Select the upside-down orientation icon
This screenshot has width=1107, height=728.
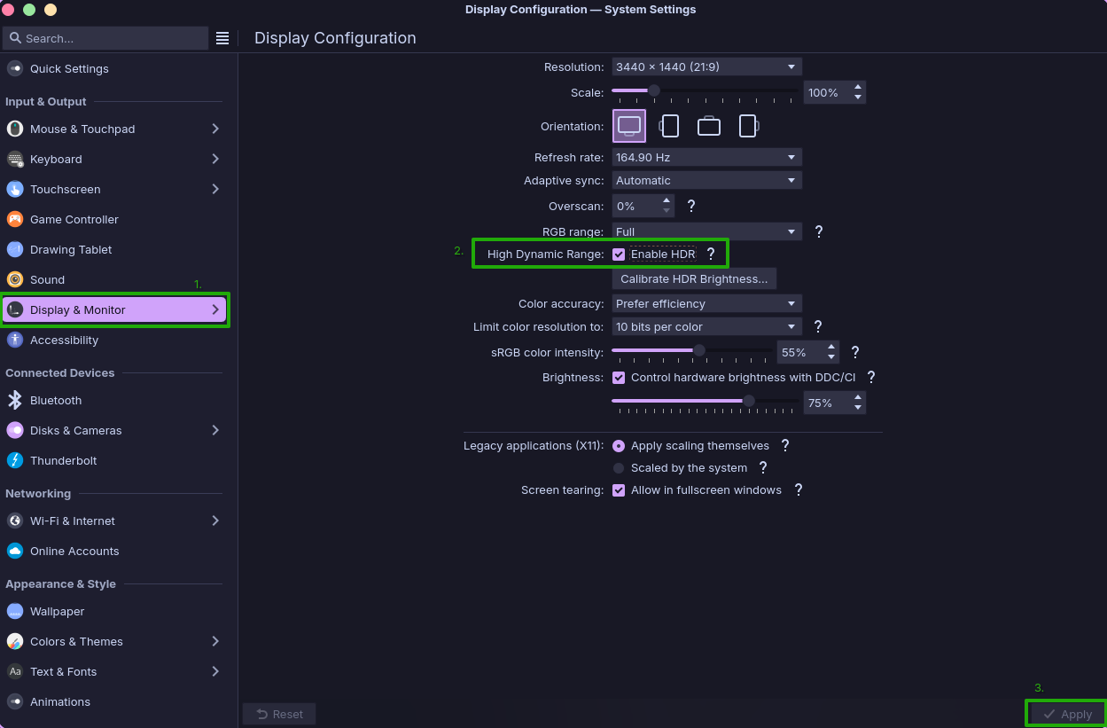click(x=709, y=126)
